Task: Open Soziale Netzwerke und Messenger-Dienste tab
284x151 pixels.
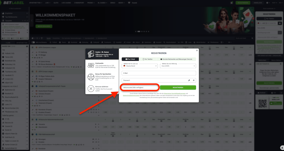Action: (176, 59)
